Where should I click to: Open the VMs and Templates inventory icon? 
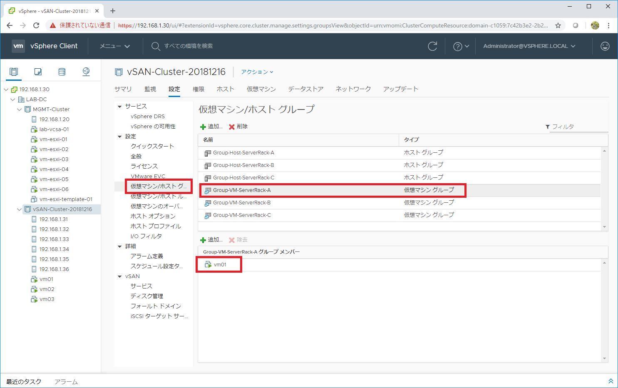tap(38, 72)
